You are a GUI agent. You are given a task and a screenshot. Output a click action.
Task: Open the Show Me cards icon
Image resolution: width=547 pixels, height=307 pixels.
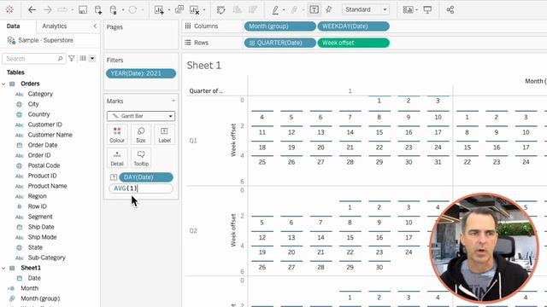coord(408,9)
